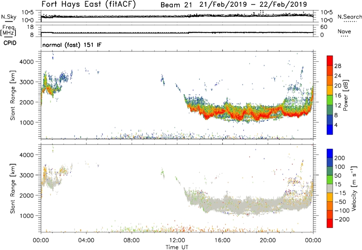The image size is (362, 250).
Task: Click the 3000 tick on the velocity panel
Action: (x=26, y=175)
